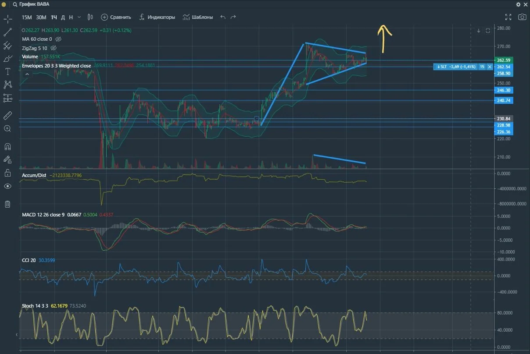Image resolution: width=530 pixels, height=354 pixels.
Task: Switch to the 15M timeframe
Action: click(27, 17)
